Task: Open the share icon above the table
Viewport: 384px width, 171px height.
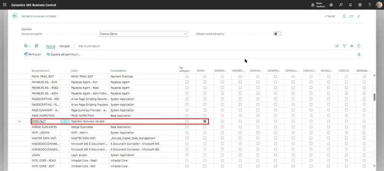Action: 337,46
